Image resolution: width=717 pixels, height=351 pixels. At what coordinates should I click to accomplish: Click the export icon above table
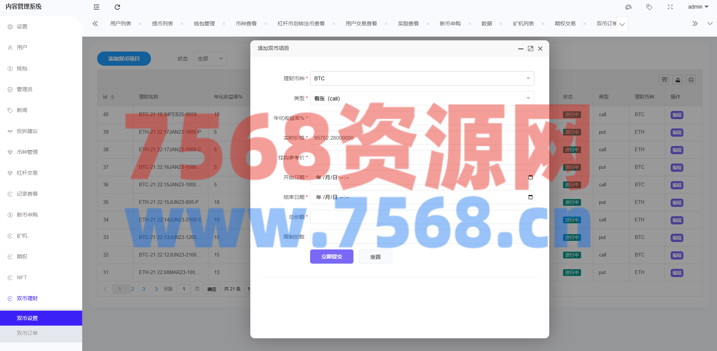678,80
